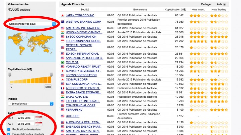This screenshot has width=241, height=135.
Task: Sort by Société column header
Action: [x=85, y=9]
